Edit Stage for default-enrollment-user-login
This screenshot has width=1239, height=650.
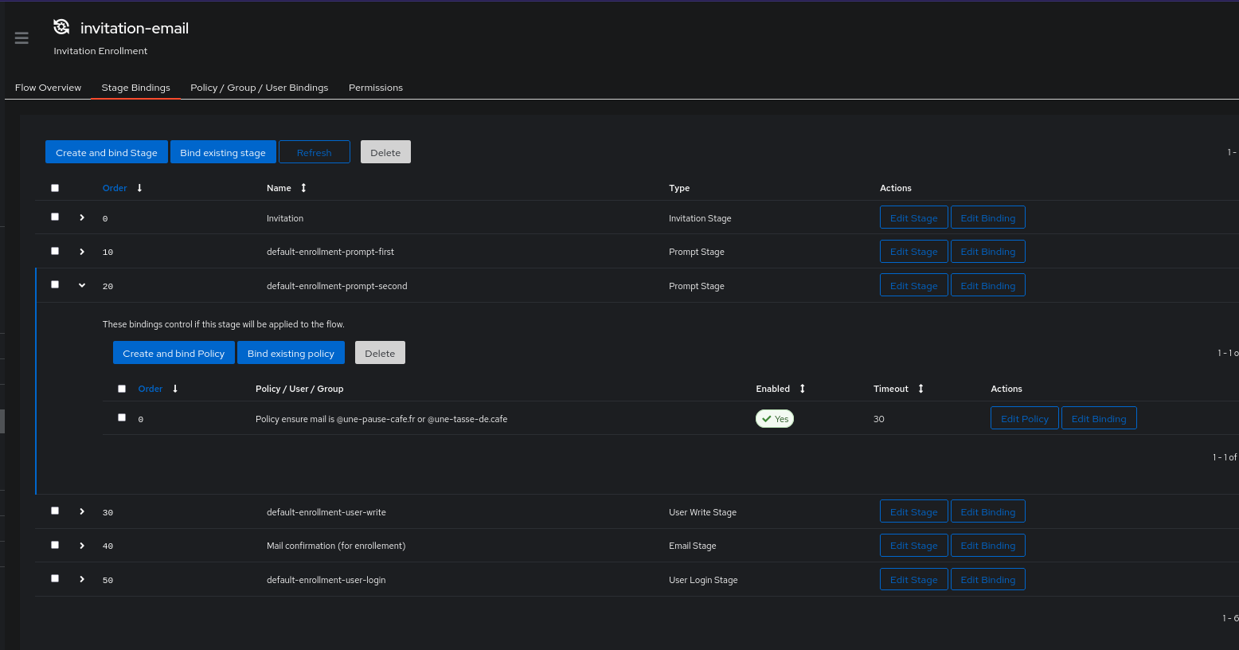[x=914, y=579]
